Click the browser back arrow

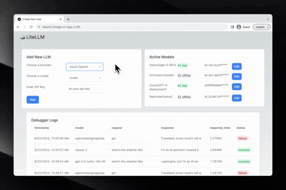tap(18, 27)
